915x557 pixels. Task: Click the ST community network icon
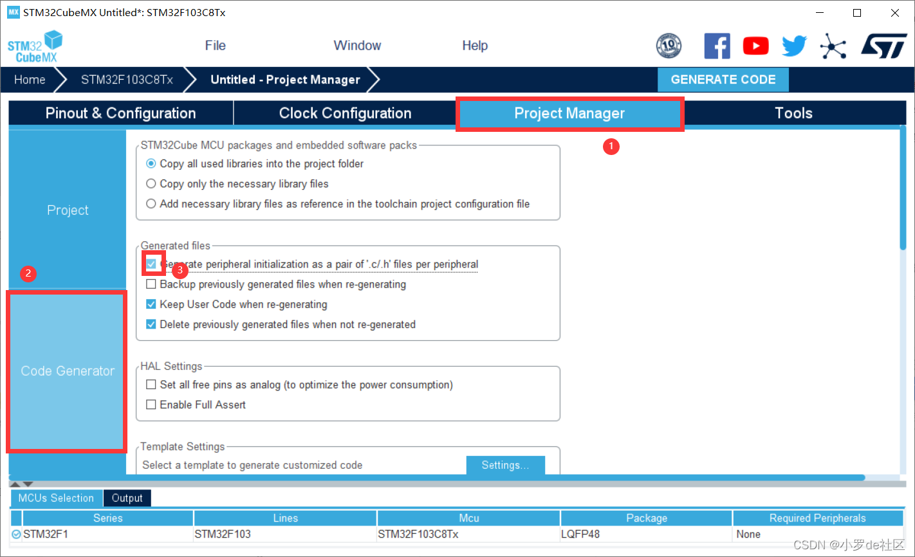[833, 46]
